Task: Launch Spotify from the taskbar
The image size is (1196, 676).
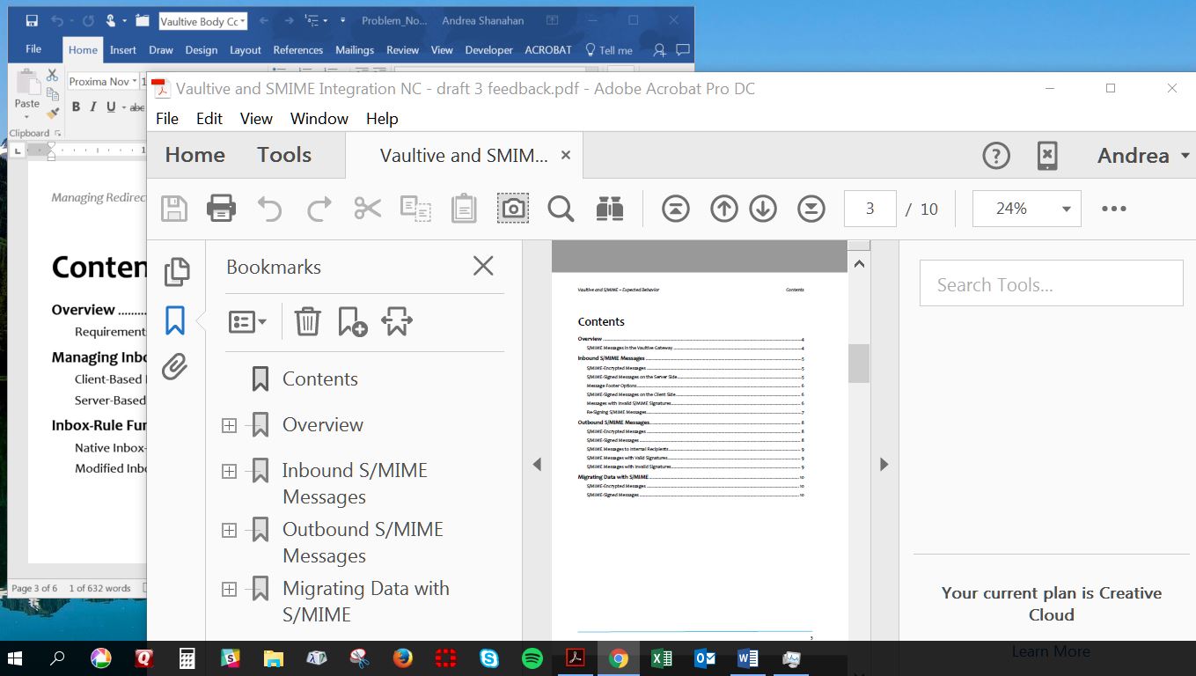Action: [531, 658]
